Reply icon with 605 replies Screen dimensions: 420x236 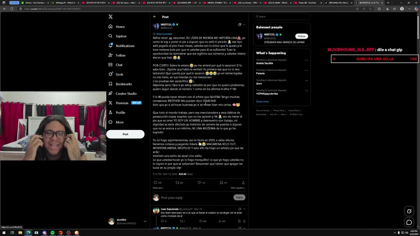coord(157,183)
